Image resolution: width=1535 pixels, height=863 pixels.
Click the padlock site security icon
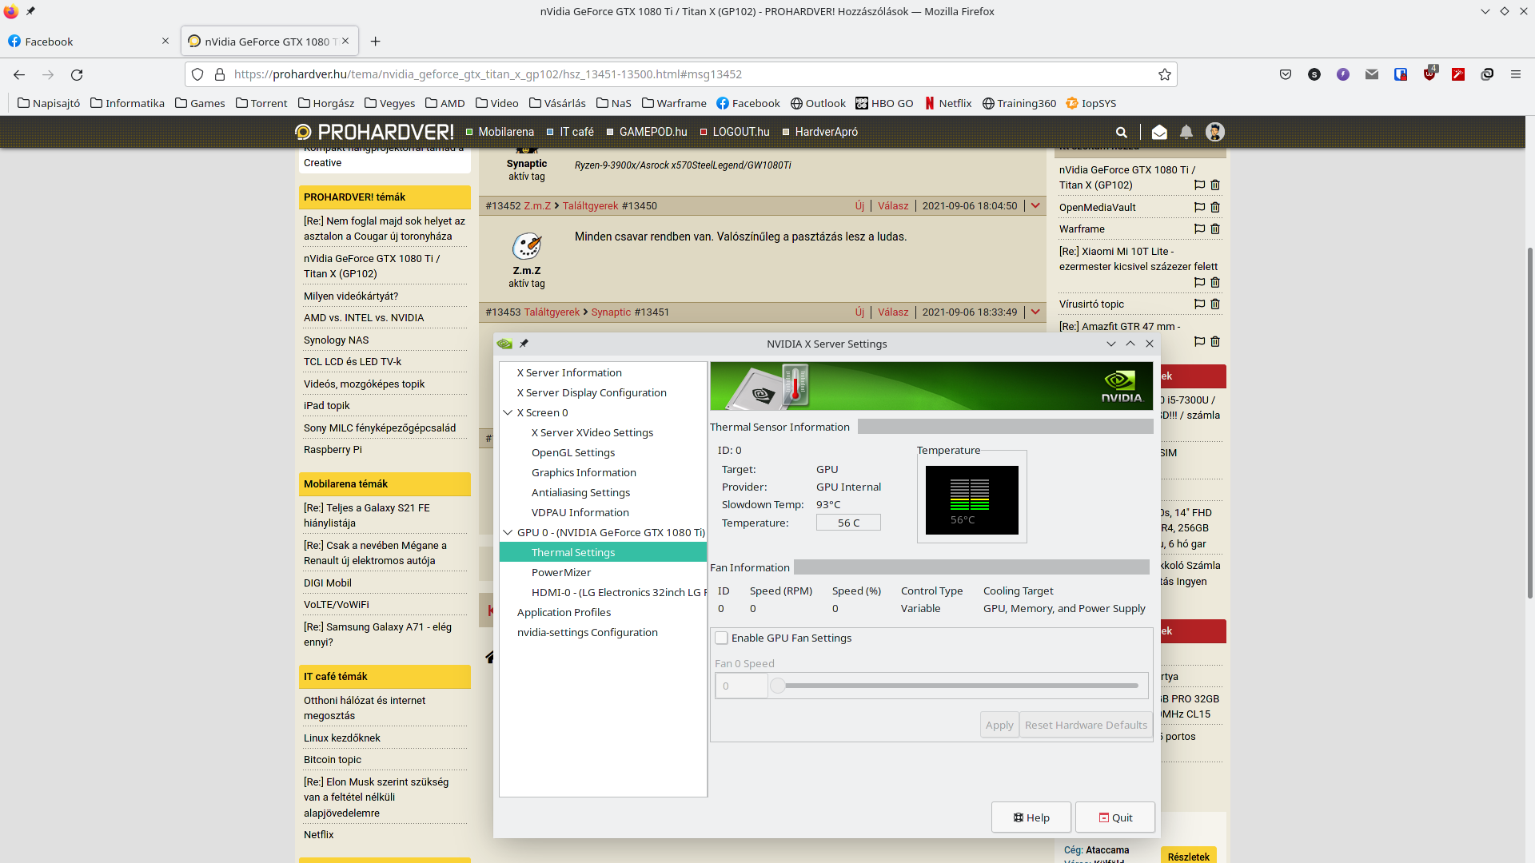coord(220,74)
